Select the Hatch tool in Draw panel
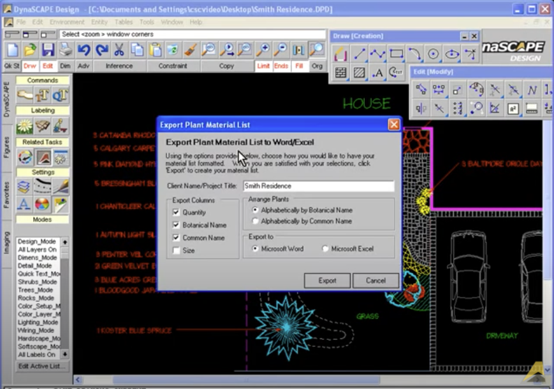 coord(360,73)
